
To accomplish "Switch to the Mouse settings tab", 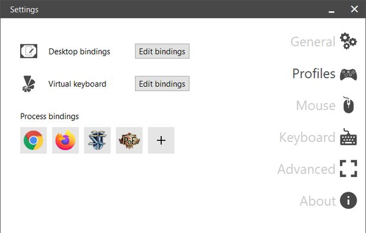I will (316, 105).
